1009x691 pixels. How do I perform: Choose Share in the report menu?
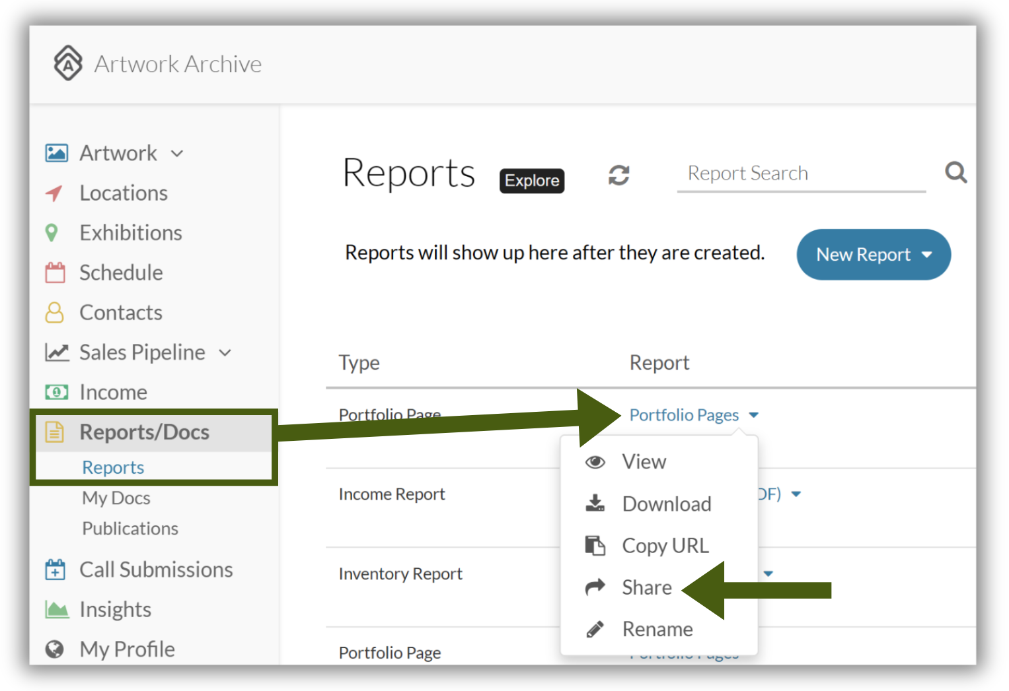(647, 587)
